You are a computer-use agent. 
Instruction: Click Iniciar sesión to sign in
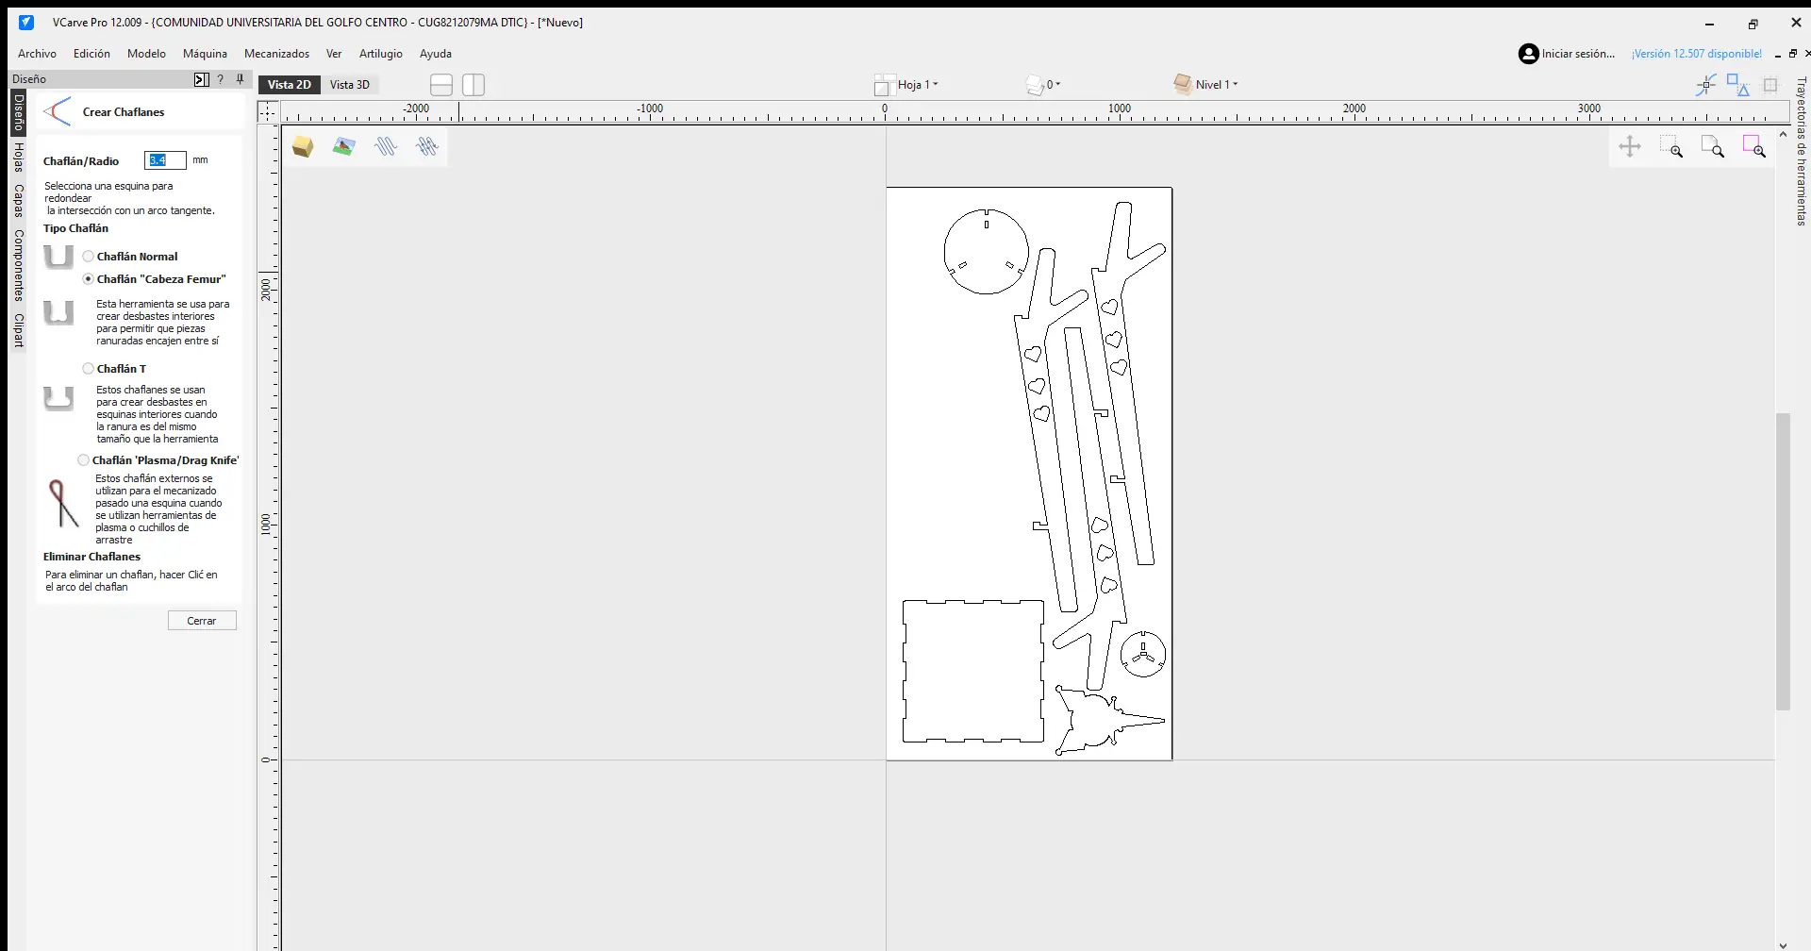pyautogui.click(x=1578, y=54)
